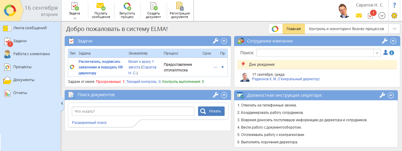The height and width of the screenshot is (151, 402).
Task: Click the Текущий контроль: 0 link
Action: (x=143, y=82)
